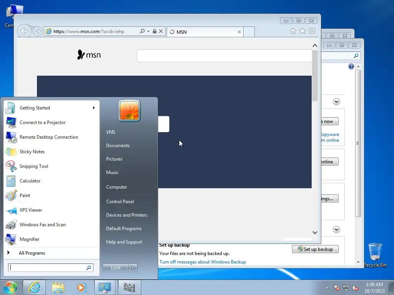Click the address bar search magnifier
The width and height of the screenshot is (394, 295).
pyautogui.click(x=142, y=31)
